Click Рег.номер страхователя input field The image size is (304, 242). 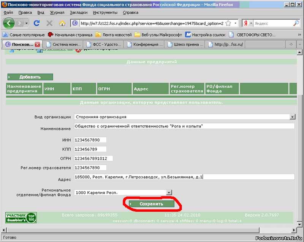pyautogui.click(x=90, y=168)
